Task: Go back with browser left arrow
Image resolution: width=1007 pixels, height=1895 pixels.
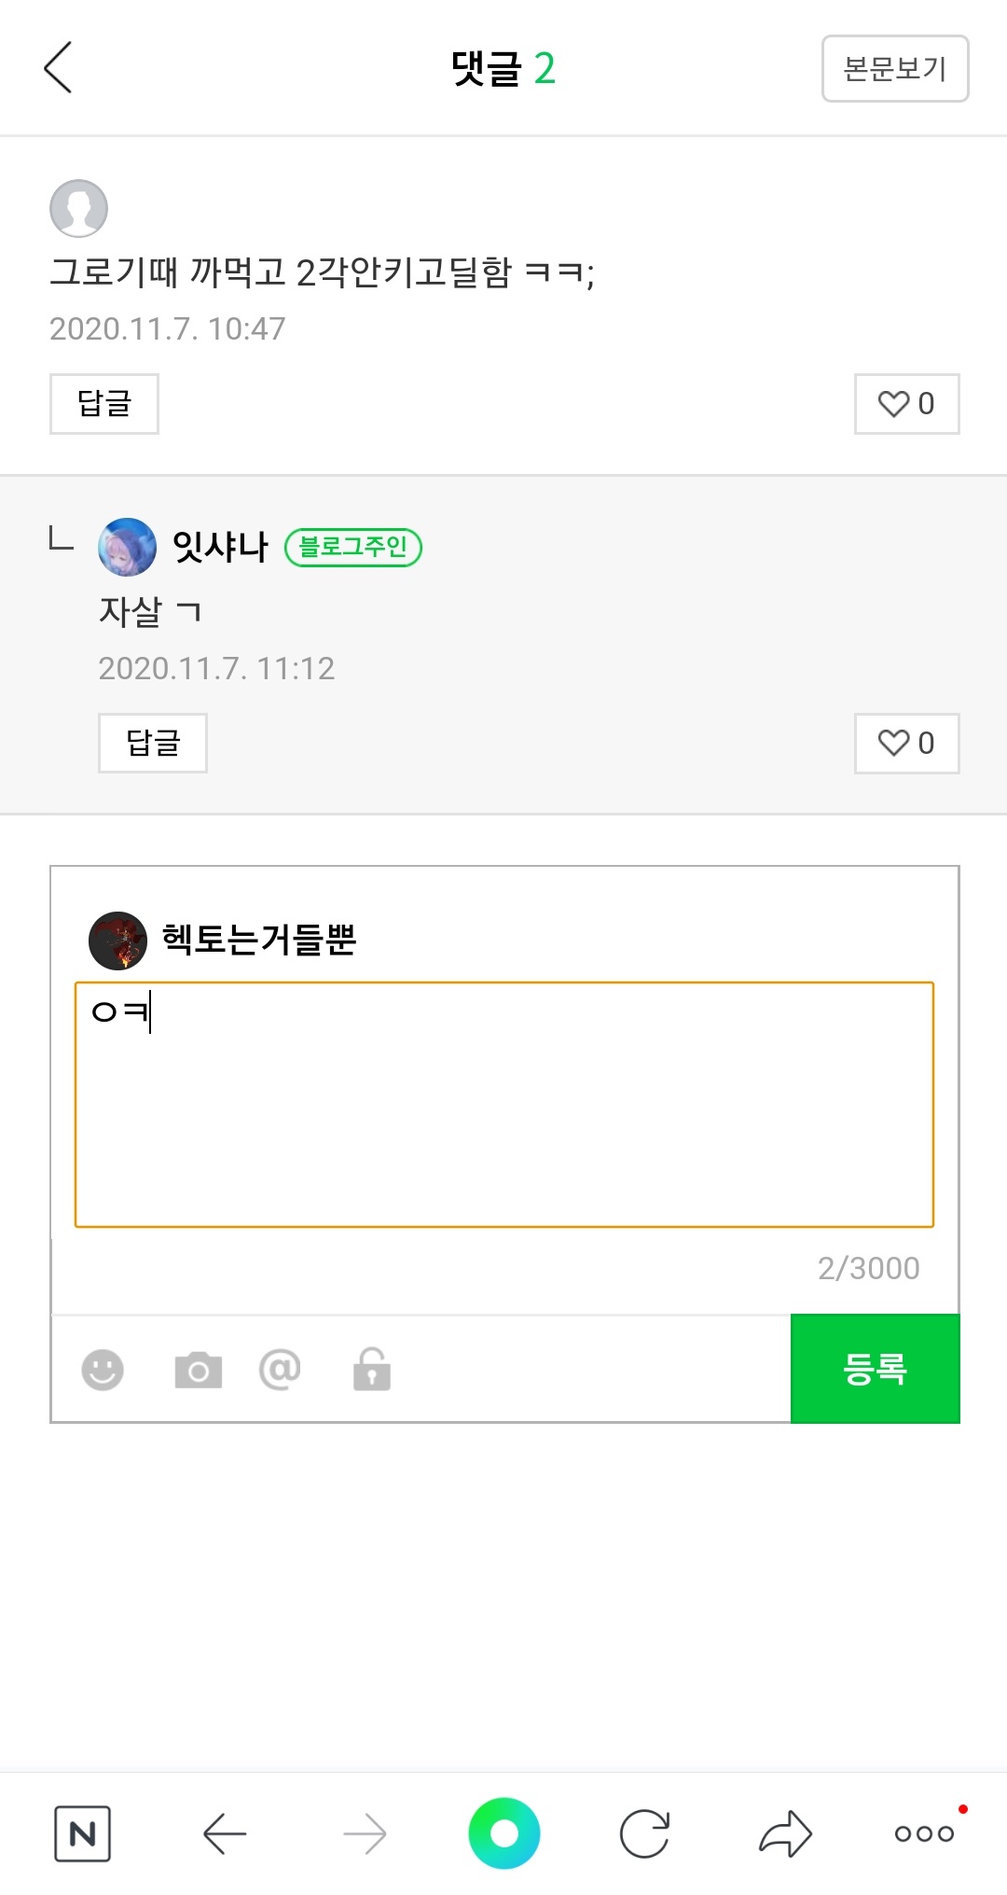Action: [225, 1833]
